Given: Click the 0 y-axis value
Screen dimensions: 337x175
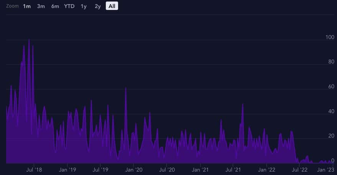Looking at the screenshot, I should coord(333,160).
